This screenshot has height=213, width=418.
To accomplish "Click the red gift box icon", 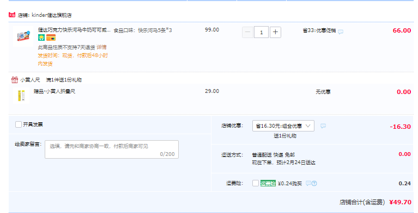I will tap(14, 79).
